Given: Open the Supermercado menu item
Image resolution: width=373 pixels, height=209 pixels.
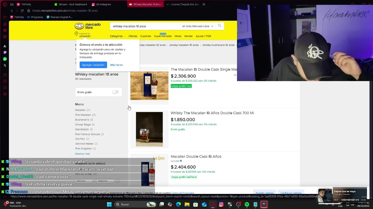Looking at the screenshot, I should pyautogui.click(x=163, y=36).
